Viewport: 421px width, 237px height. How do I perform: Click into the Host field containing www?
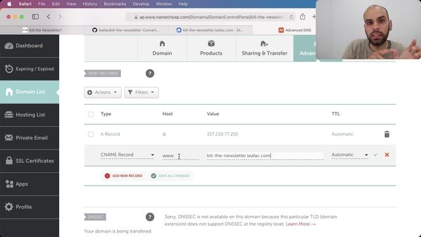click(180, 156)
